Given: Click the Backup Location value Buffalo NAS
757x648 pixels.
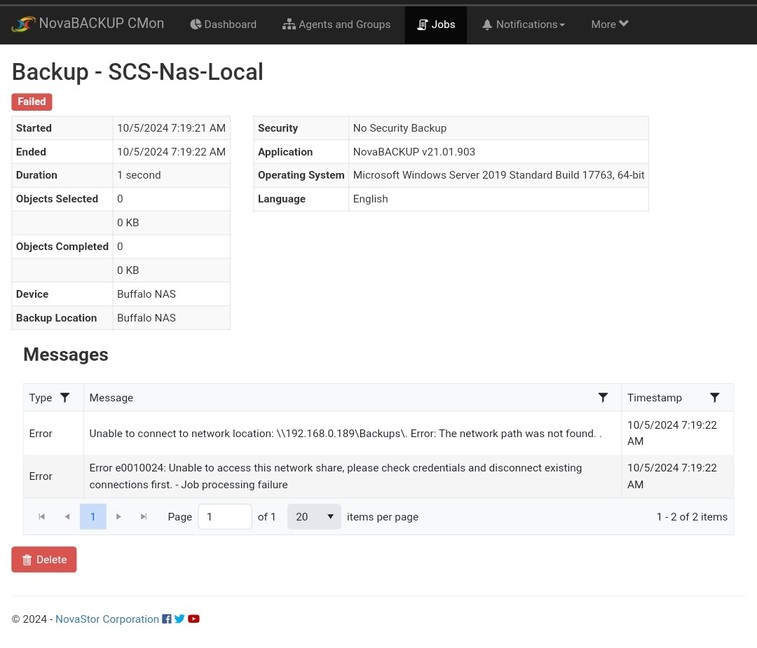Looking at the screenshot, I should [x=146, y=318].
